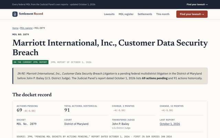Open the Lawsuits nav item
The width and height of the screenshot is (220, 138).
(109, 14)
